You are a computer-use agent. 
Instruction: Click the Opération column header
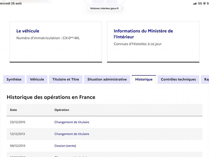click(x=62, y=110)
